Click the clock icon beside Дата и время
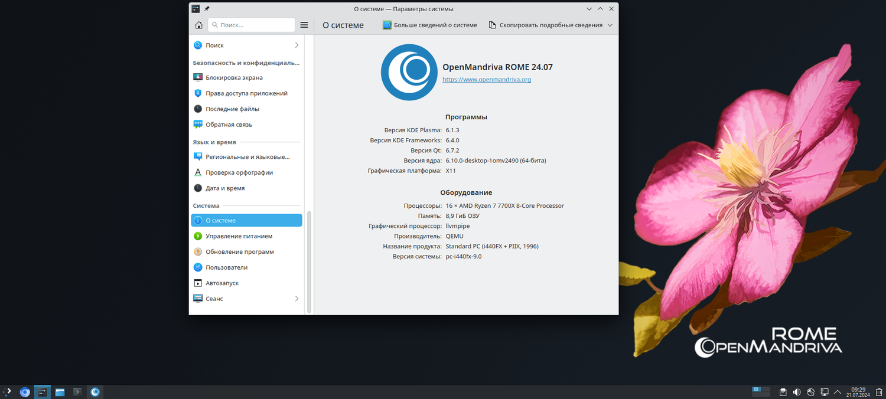Screen dimensions: 886x399 (198, 188)
